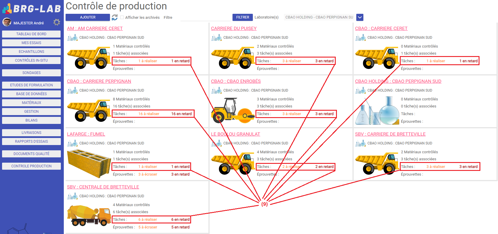
Task: Open the CBAO : CBAO ENROBÉS link
Action: tap(236, 81)
